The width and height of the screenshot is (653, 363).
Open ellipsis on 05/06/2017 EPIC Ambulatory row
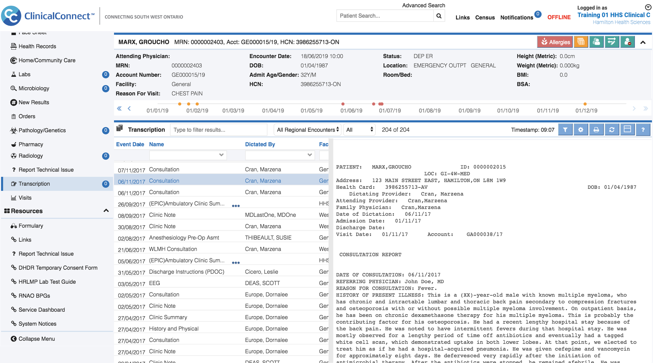coord(236,263)
